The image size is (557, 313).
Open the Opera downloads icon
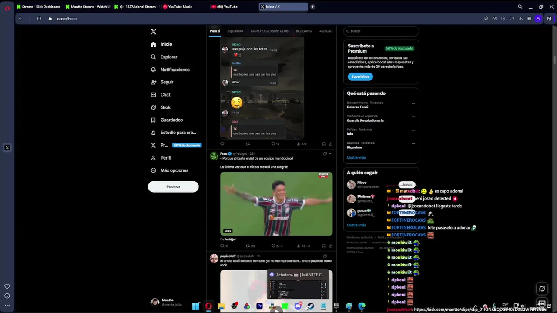tap(520, 19)
